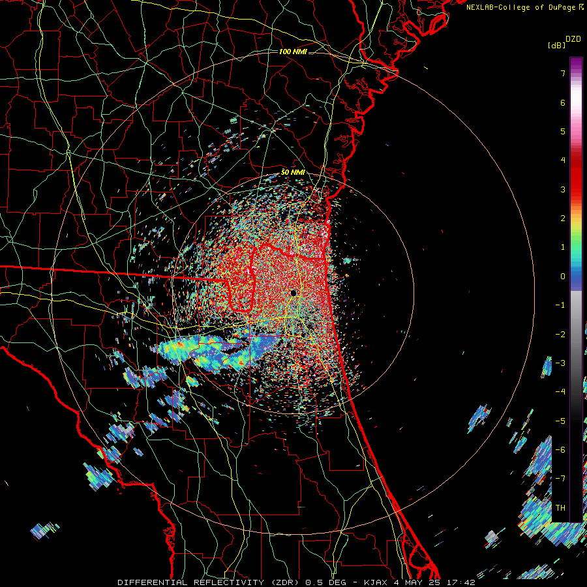Click the -4 value on color scale
The height and width of the screenshot is (587, 587).
560,391
